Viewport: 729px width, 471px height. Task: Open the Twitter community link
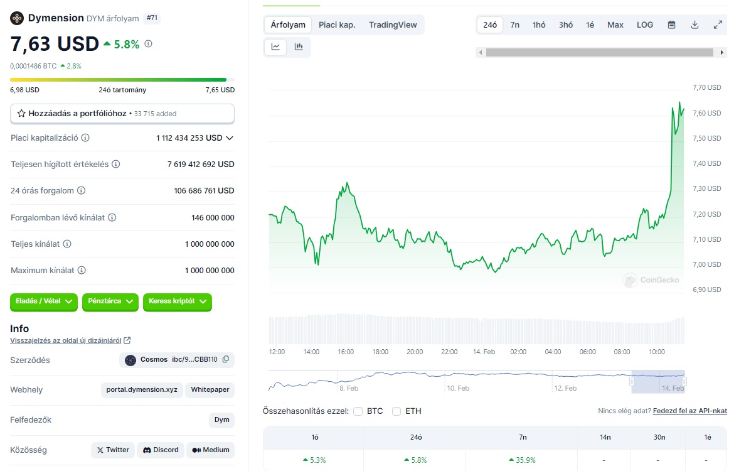(113, 450)
